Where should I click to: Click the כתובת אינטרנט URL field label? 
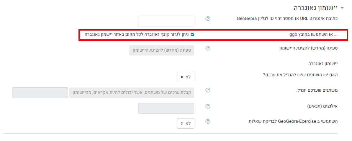click(x=287, y=18)
